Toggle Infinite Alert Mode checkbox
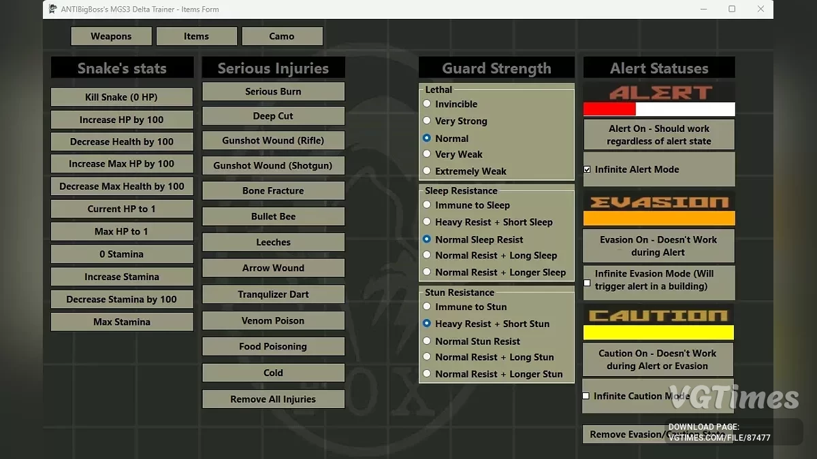 pos(587,169)
